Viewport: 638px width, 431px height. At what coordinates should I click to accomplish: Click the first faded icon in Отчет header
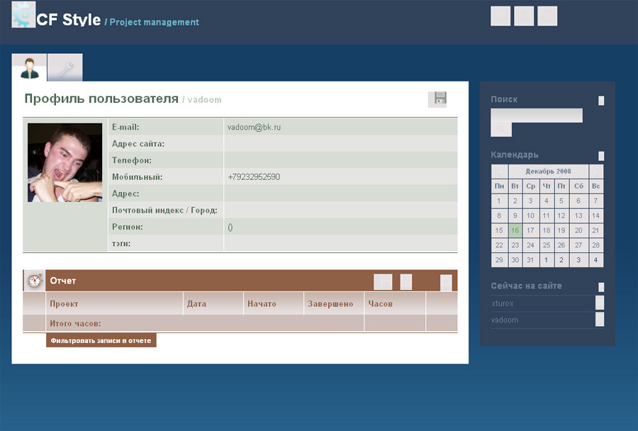(x=383, y=282)
